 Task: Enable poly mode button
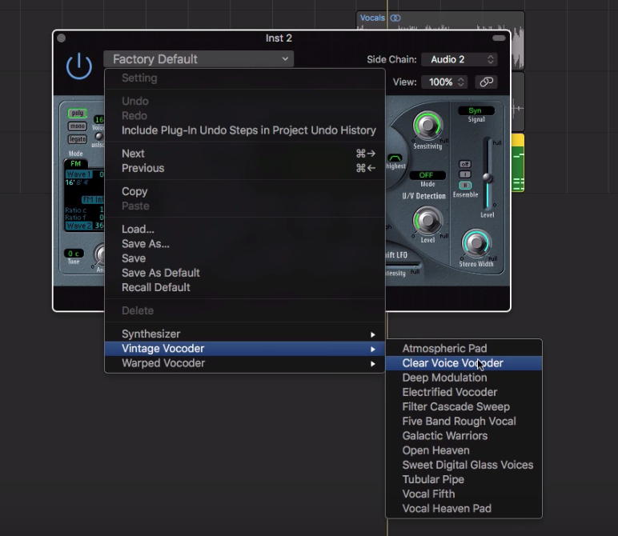[x=77, y=114]
